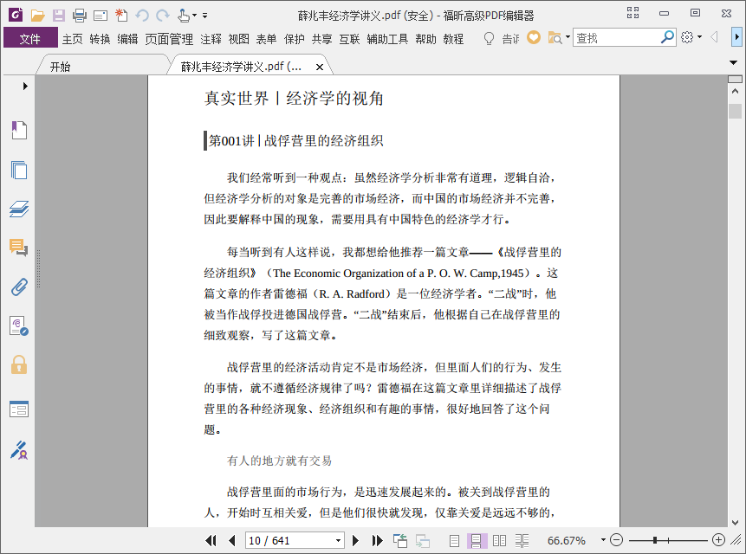Open the 页面管理 ribbon tab
The image size is (746, 554).
[x=169, y=38]
